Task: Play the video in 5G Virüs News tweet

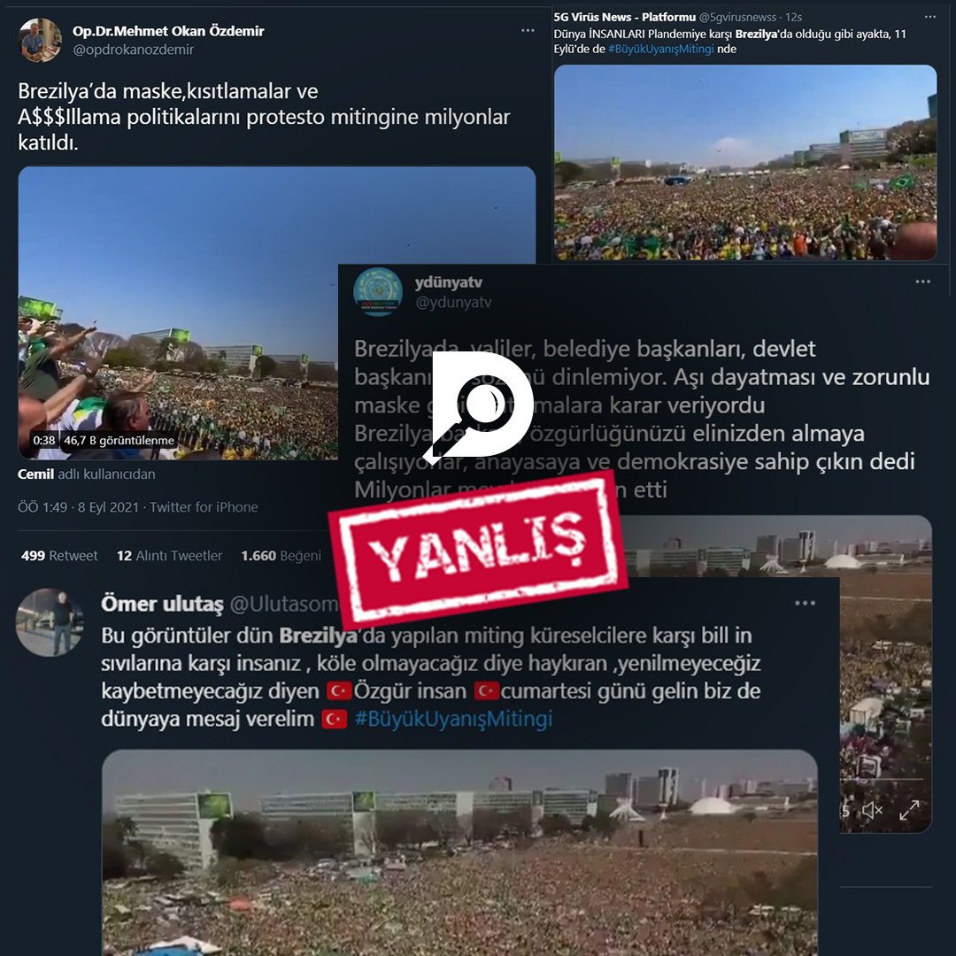Action: (x=745, y=163)
